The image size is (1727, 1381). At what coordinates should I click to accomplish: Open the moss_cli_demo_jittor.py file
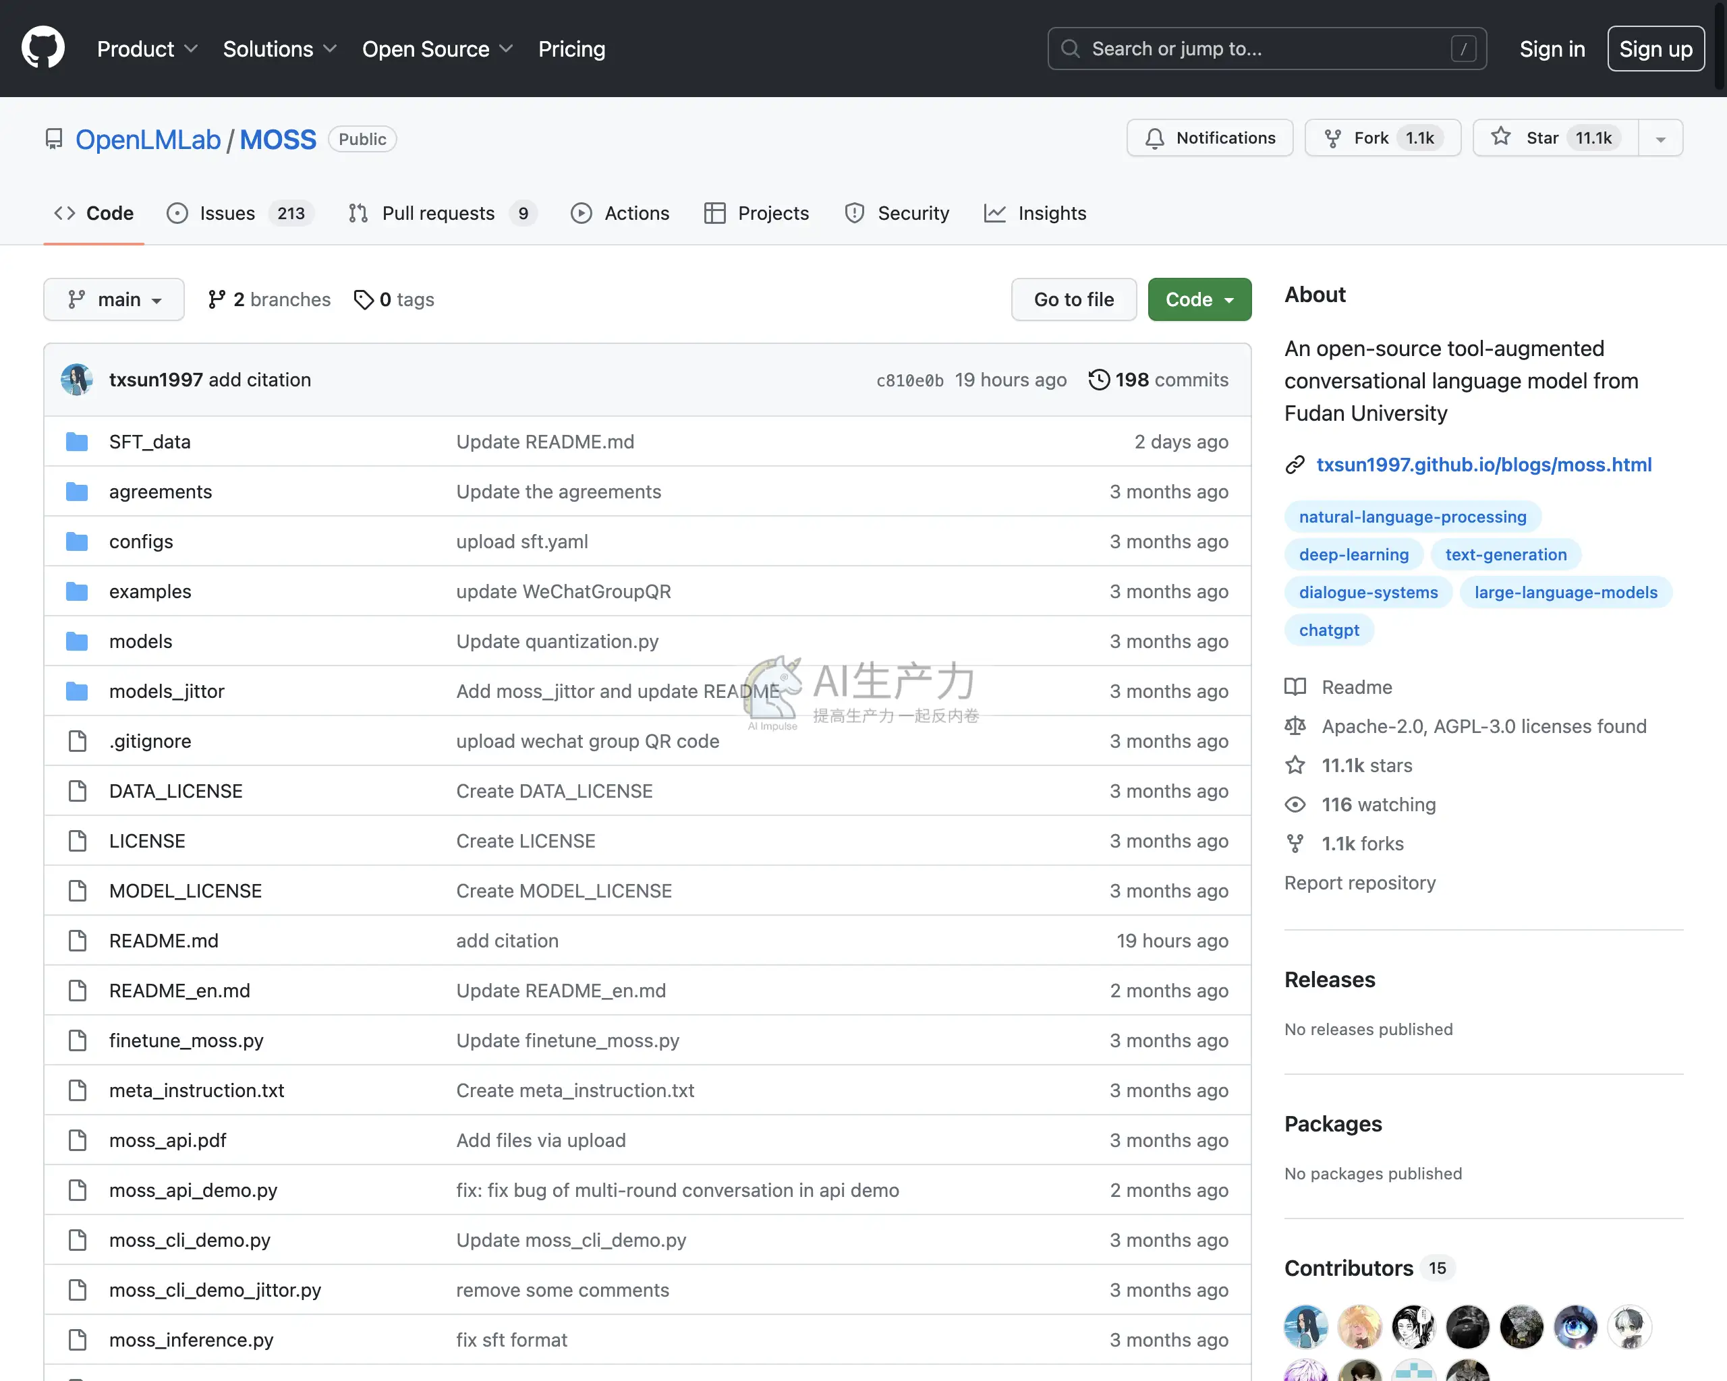click(x=215, y=1290)
